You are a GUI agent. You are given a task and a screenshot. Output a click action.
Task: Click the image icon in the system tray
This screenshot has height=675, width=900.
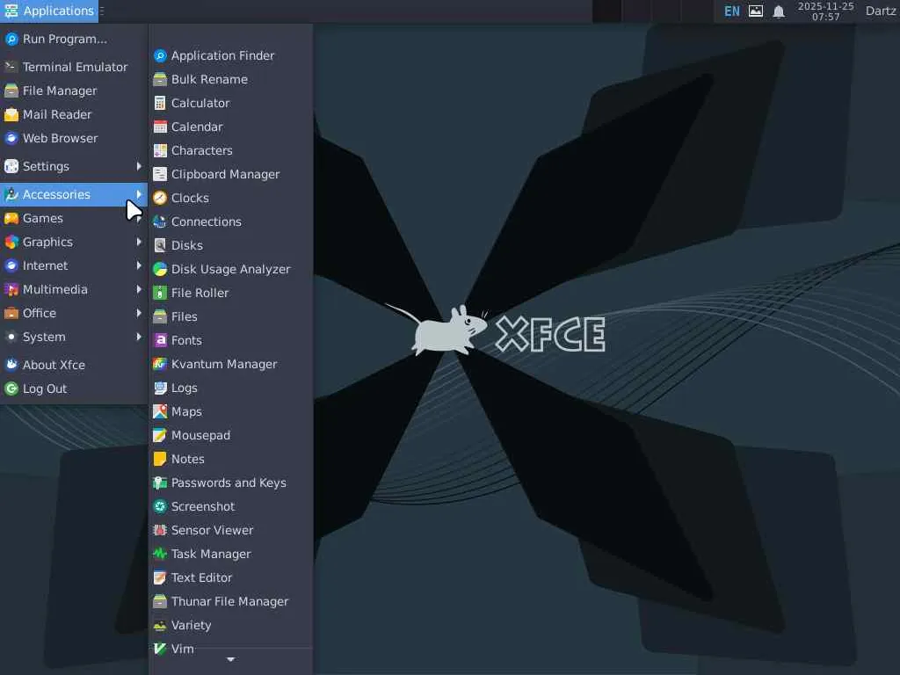[x=756, y=11]
